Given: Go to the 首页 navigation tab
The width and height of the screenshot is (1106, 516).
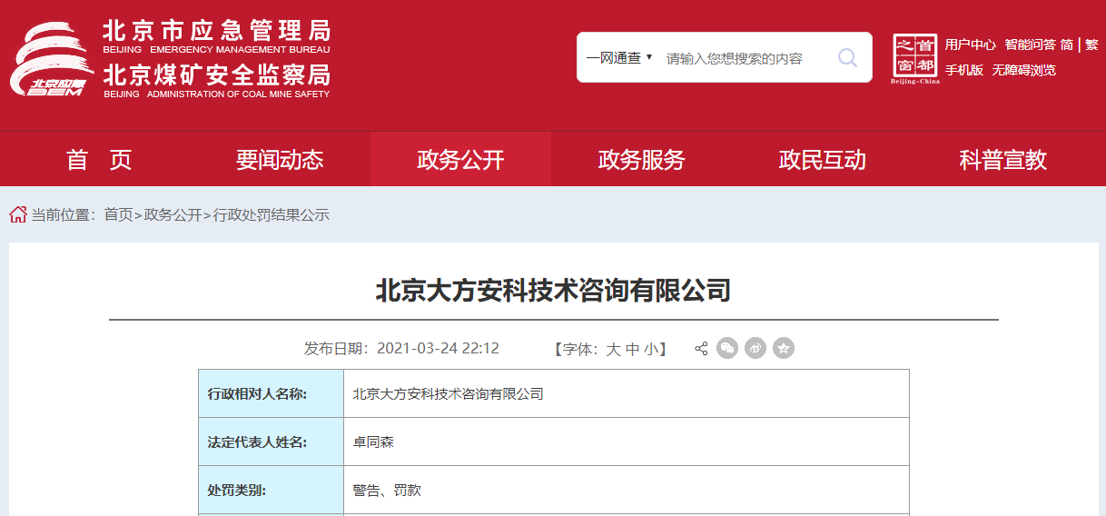Looking at the screenshot, I should (x=99, y=160).
